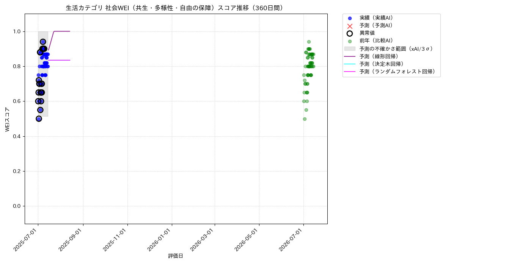Click legend label 予測（線形回帰）
531x265 pixels.
380,56
